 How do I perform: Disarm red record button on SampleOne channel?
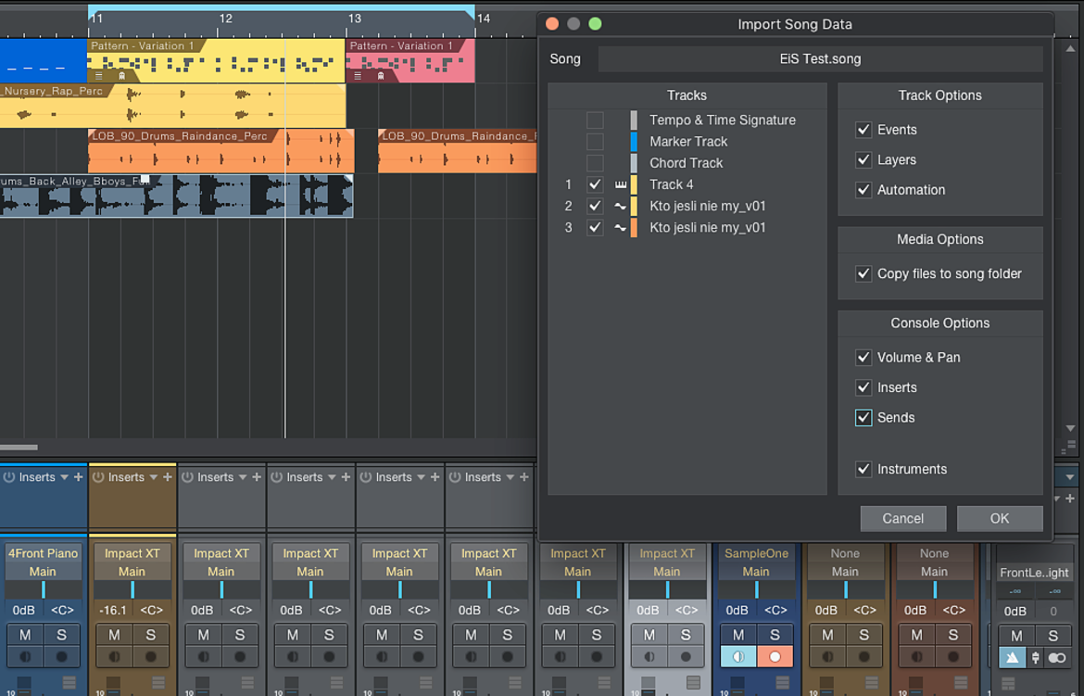tap(775, 656)
